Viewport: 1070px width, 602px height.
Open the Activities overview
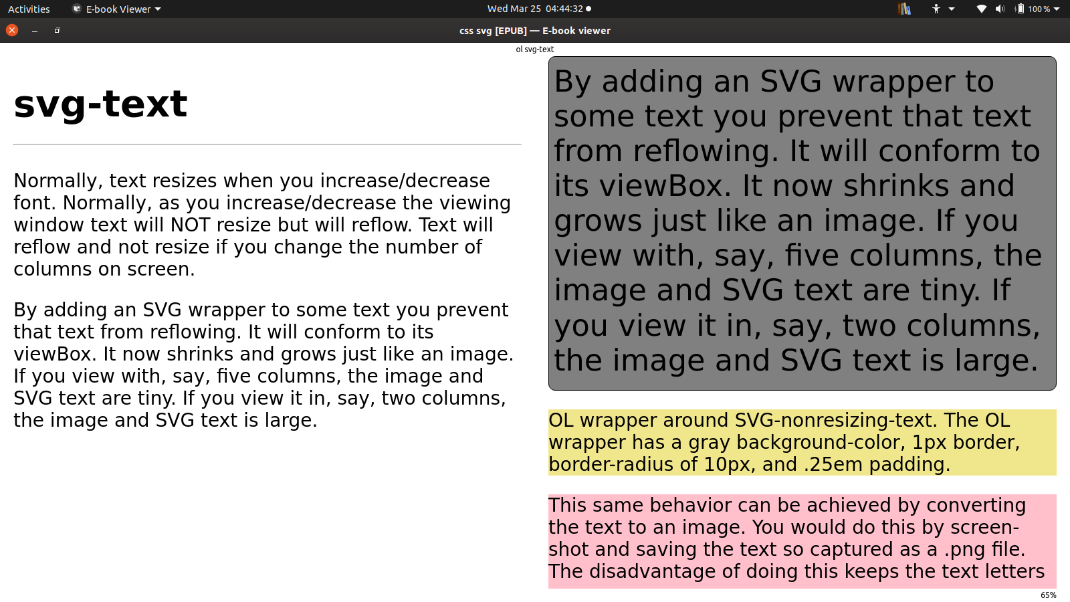click(29, 9)
